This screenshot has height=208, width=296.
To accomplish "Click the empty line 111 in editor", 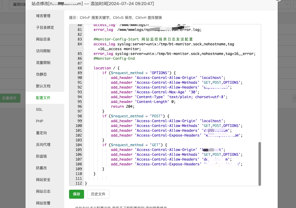I will 171,179.
